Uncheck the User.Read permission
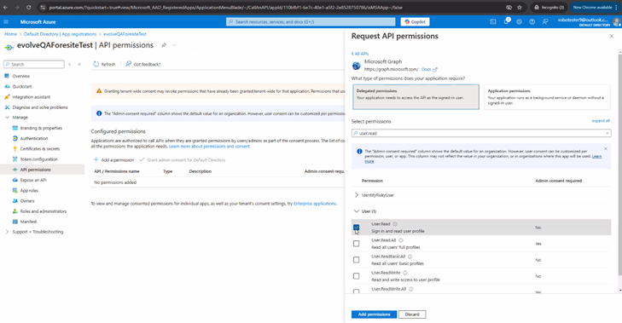 pos(357,228)
